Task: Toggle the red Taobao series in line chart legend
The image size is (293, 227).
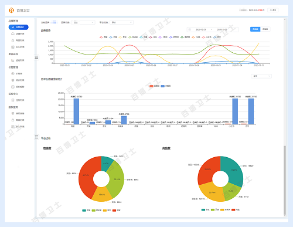Action: (x=104, y=37)
